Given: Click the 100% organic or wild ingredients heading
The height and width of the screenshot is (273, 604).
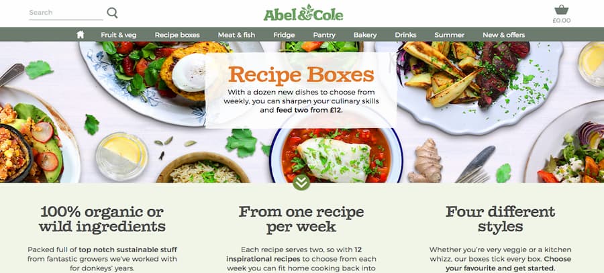Looking at the screenshot, I should (102, 219).
